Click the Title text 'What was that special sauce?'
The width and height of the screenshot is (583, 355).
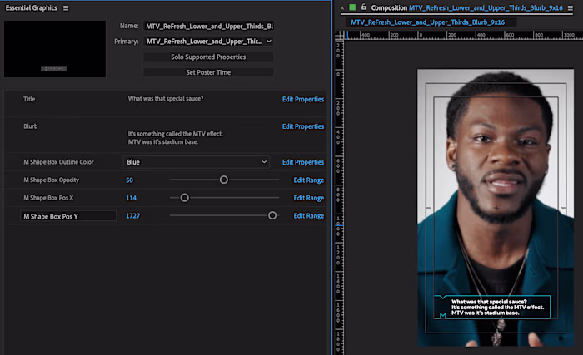pos(166,98)
